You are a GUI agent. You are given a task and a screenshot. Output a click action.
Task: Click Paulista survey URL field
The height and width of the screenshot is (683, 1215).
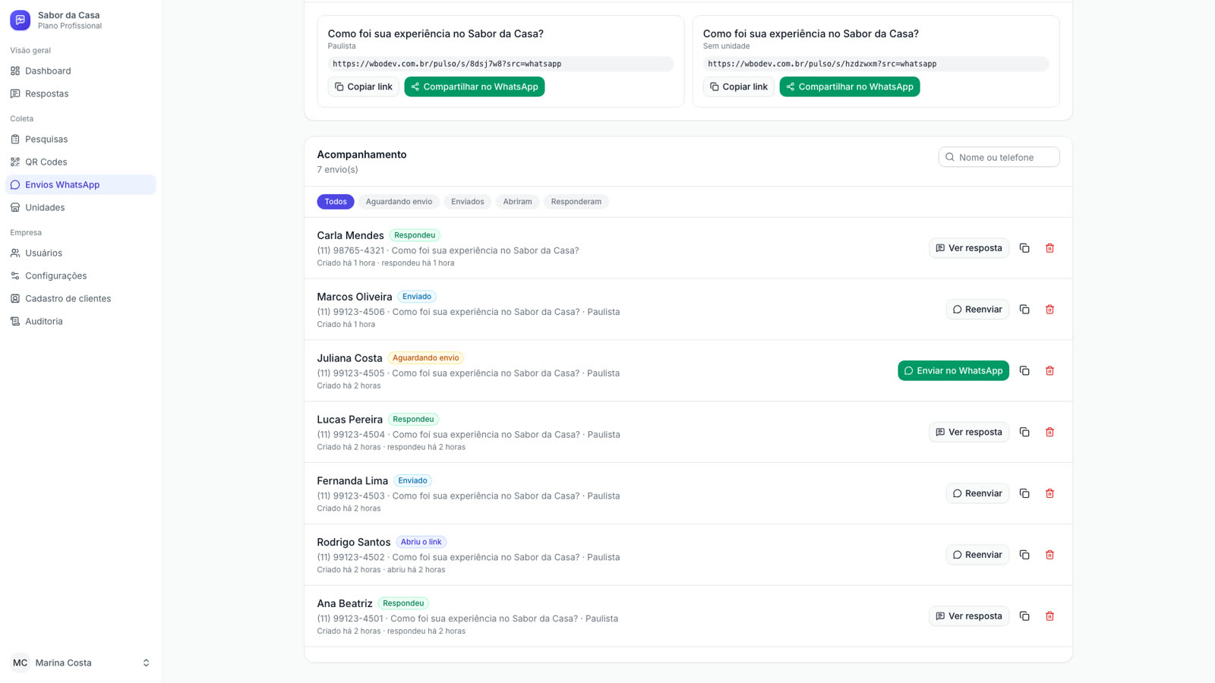click(500, 64)
